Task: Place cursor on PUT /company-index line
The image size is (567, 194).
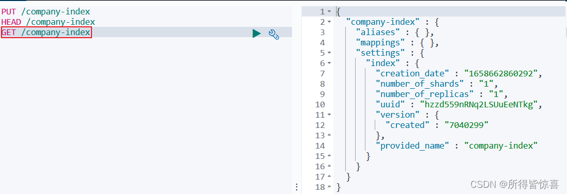Action: coord(46,12)
